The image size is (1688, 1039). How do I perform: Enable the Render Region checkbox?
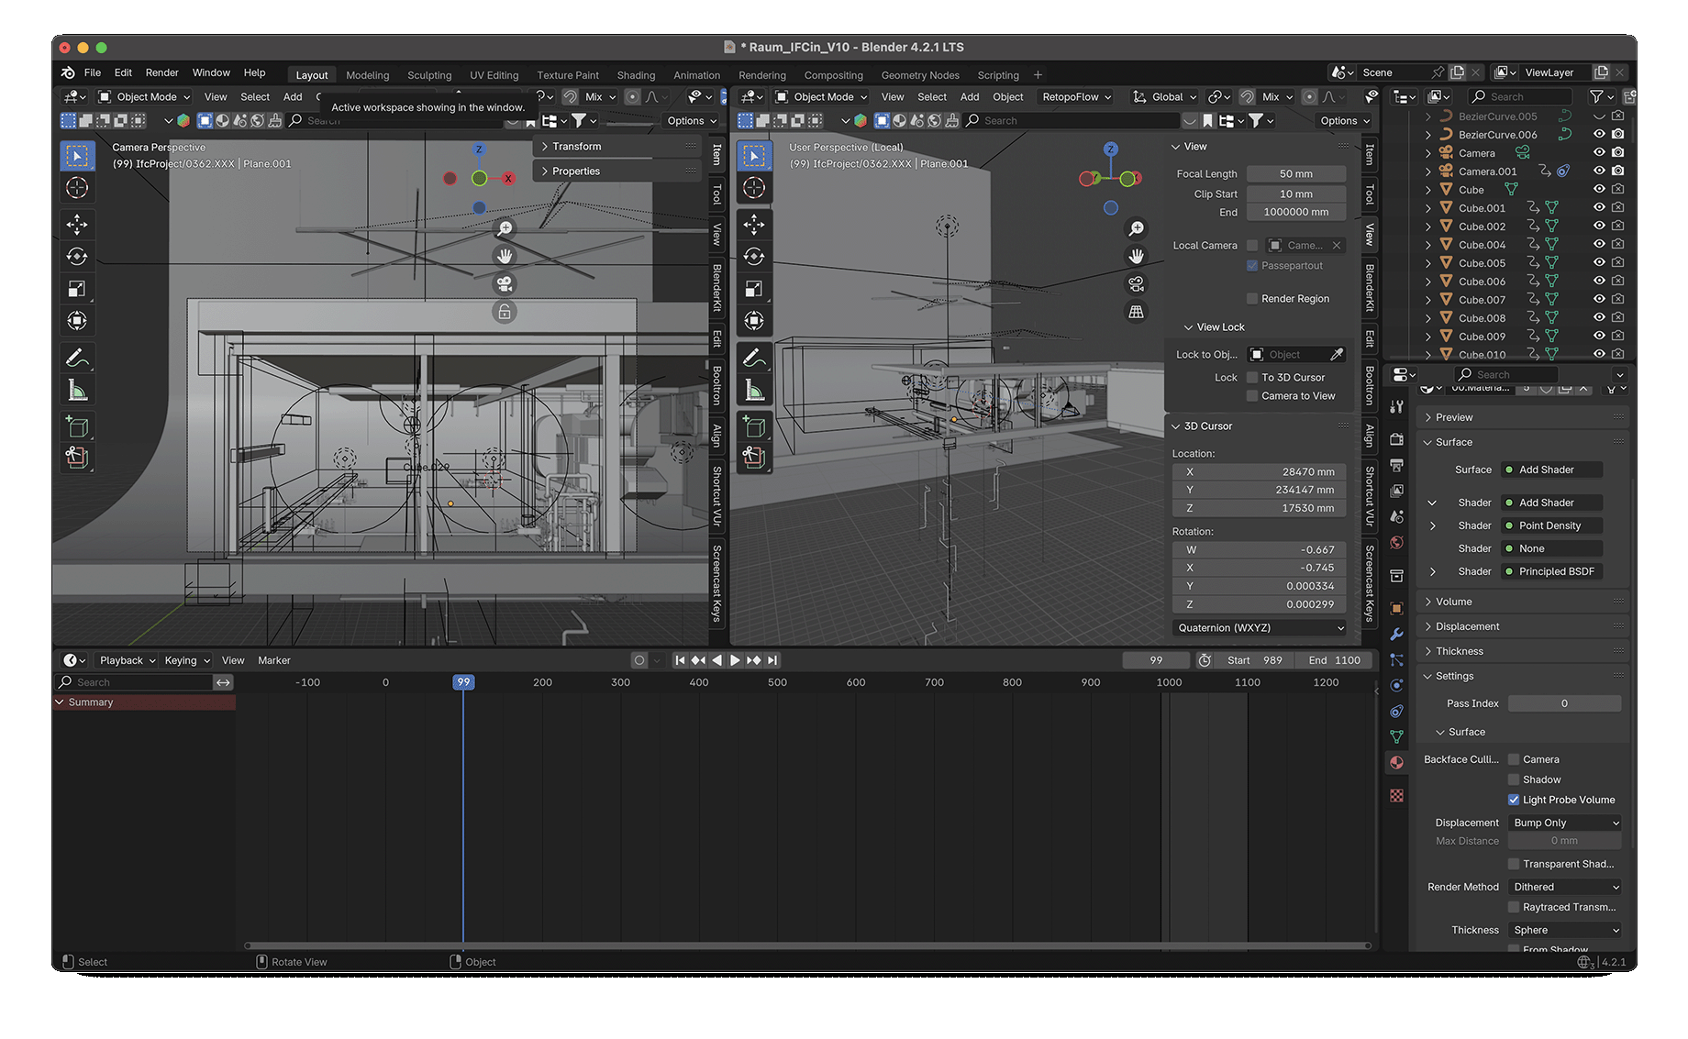pos(1252,299)
